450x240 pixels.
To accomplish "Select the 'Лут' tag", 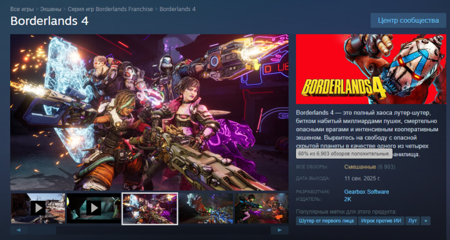I will [x=412, y=221].
